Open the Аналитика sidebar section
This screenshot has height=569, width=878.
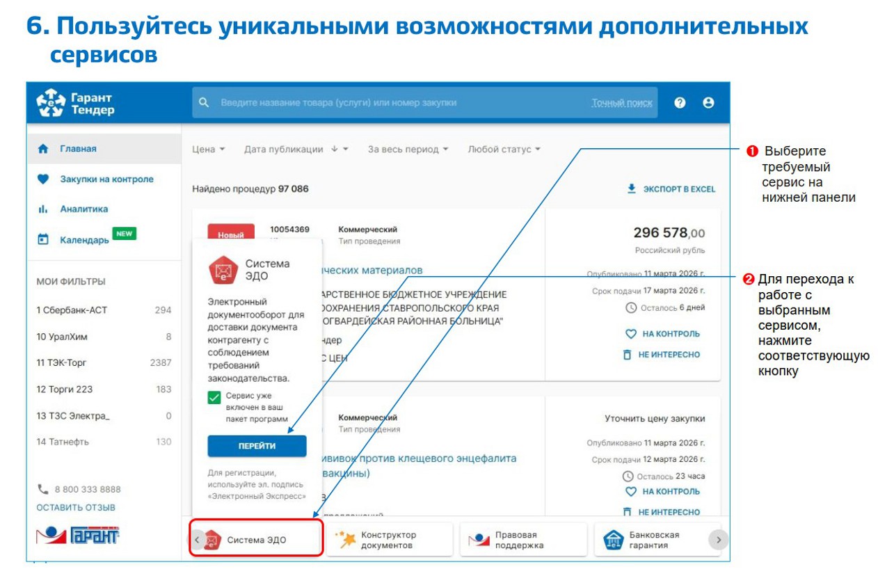coord(83,209)
